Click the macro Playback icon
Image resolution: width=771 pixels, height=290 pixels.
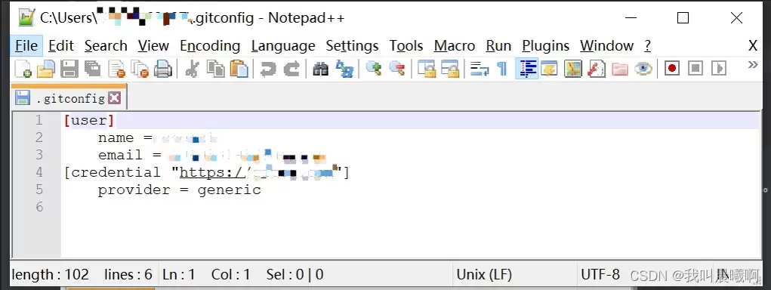[719, 68]
